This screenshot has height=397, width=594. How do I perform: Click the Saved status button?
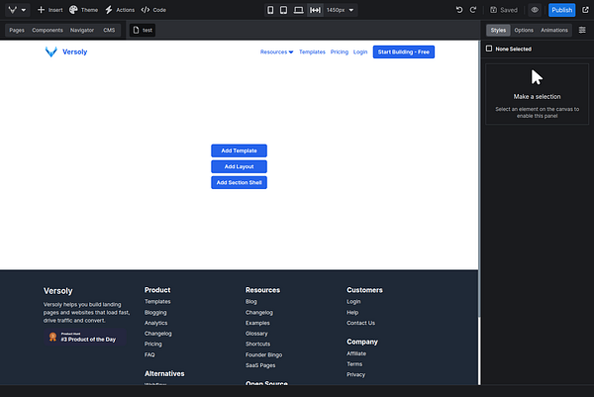tap(504, 10)
